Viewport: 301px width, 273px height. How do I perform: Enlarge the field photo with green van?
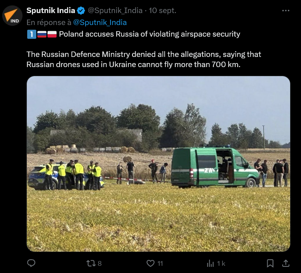point(158,164)
